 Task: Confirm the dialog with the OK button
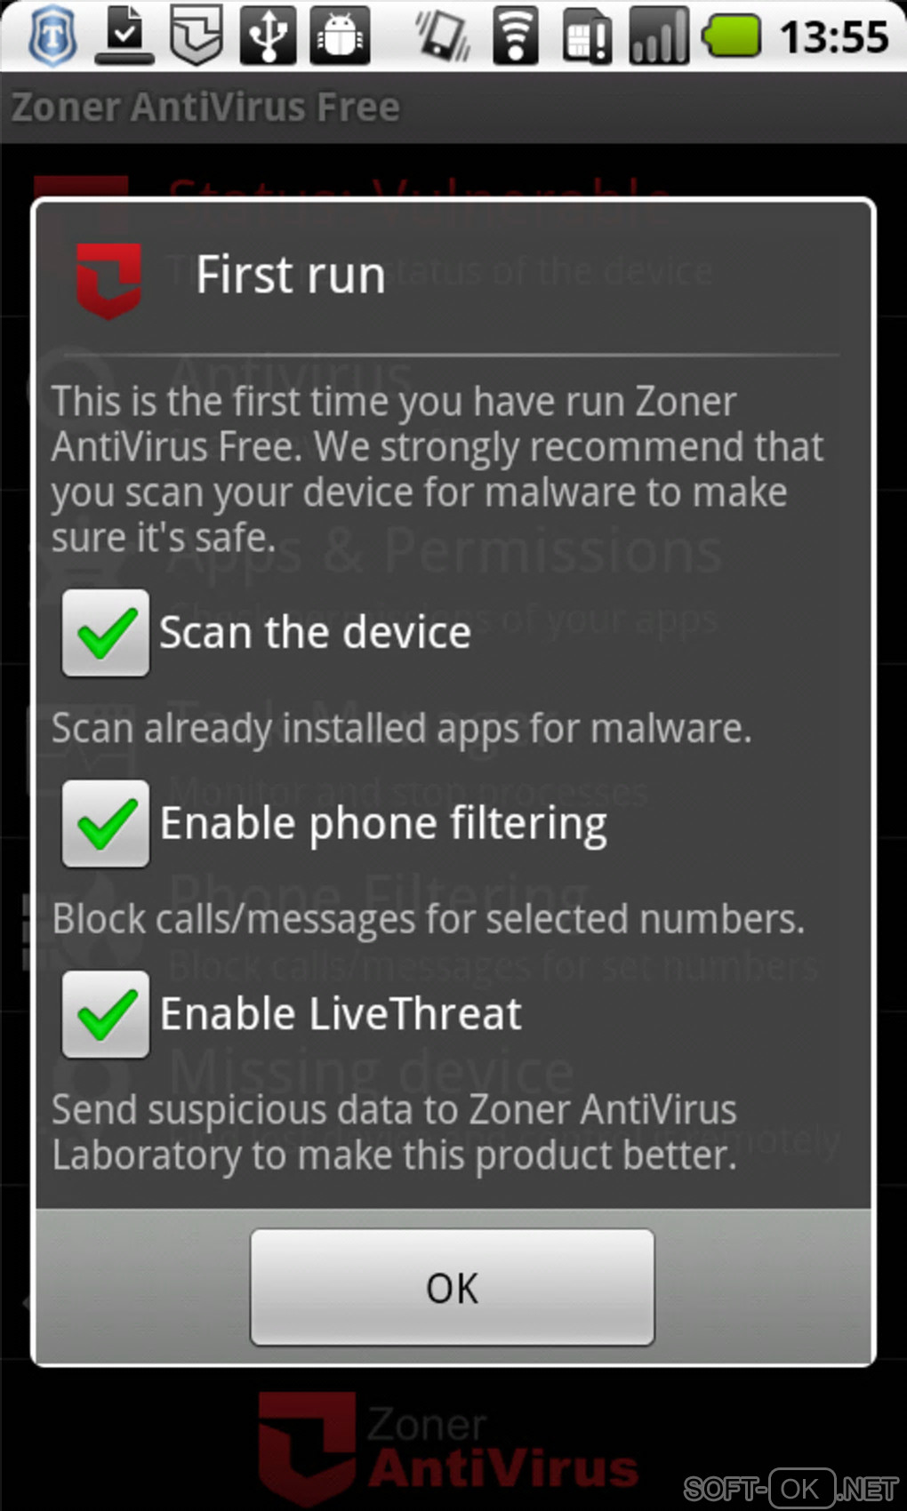[453, 1287]
